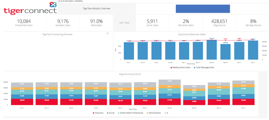Click the 5,911 Active Users tile
Image resolution: width=269 pixels, height=120 pixels.
tap(152, 23)
